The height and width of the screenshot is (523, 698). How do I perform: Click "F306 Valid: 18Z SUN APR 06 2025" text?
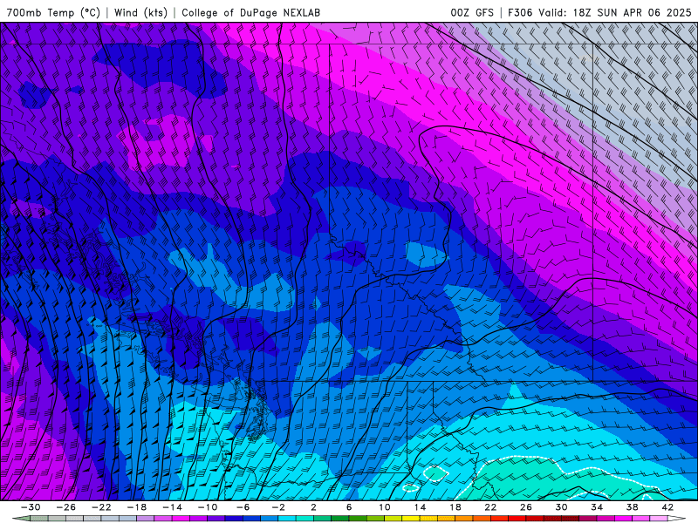coord(599,12)
